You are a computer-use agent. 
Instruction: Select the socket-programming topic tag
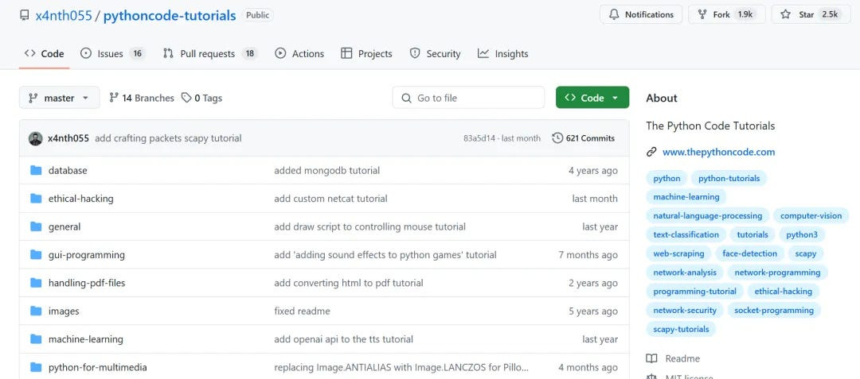(x=774, y=310)
